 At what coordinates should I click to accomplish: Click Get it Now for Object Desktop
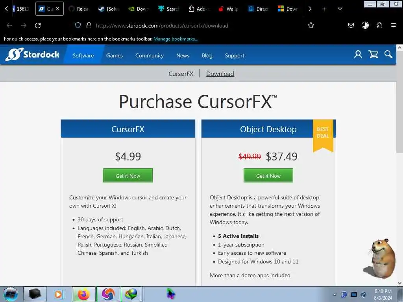[x=268, y=176]
